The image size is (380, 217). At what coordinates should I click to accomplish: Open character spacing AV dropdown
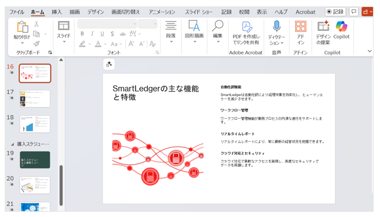coord(135,34)
